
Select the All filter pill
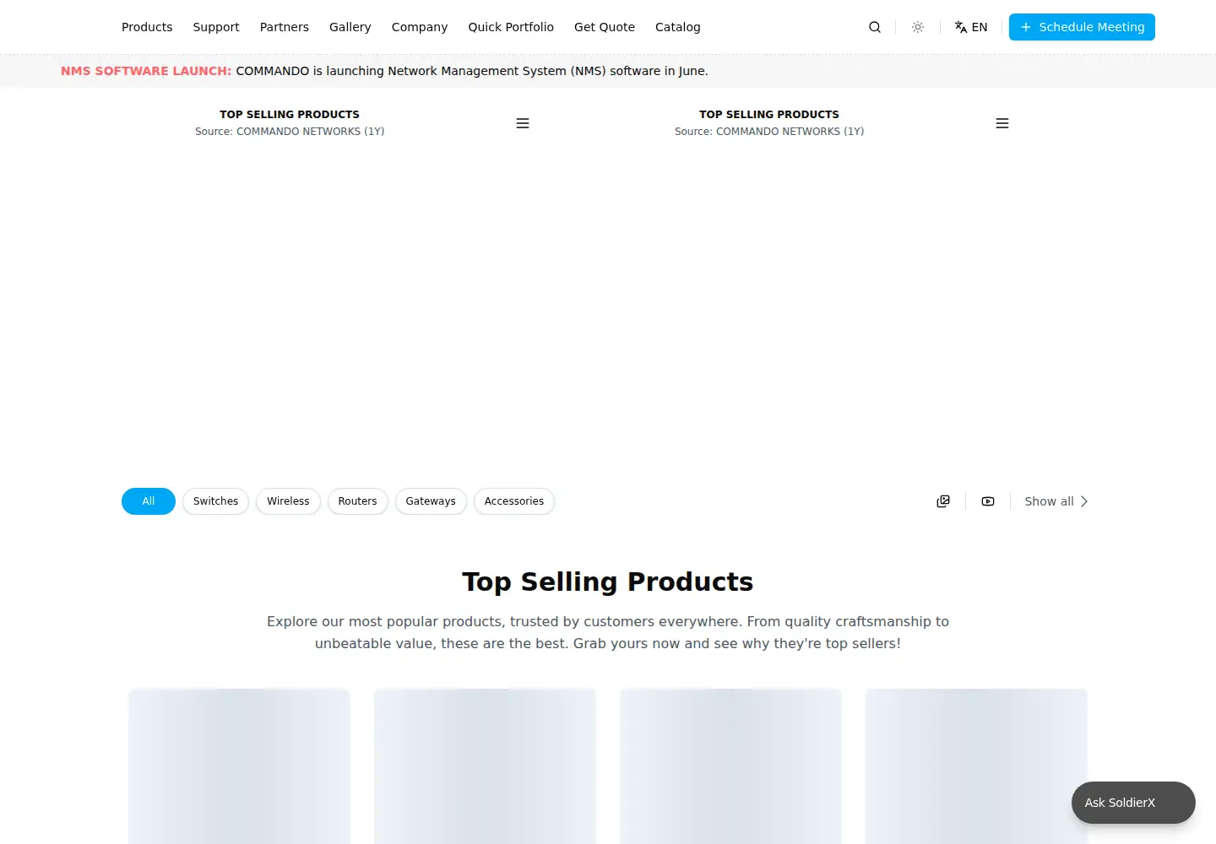(149, 501)
